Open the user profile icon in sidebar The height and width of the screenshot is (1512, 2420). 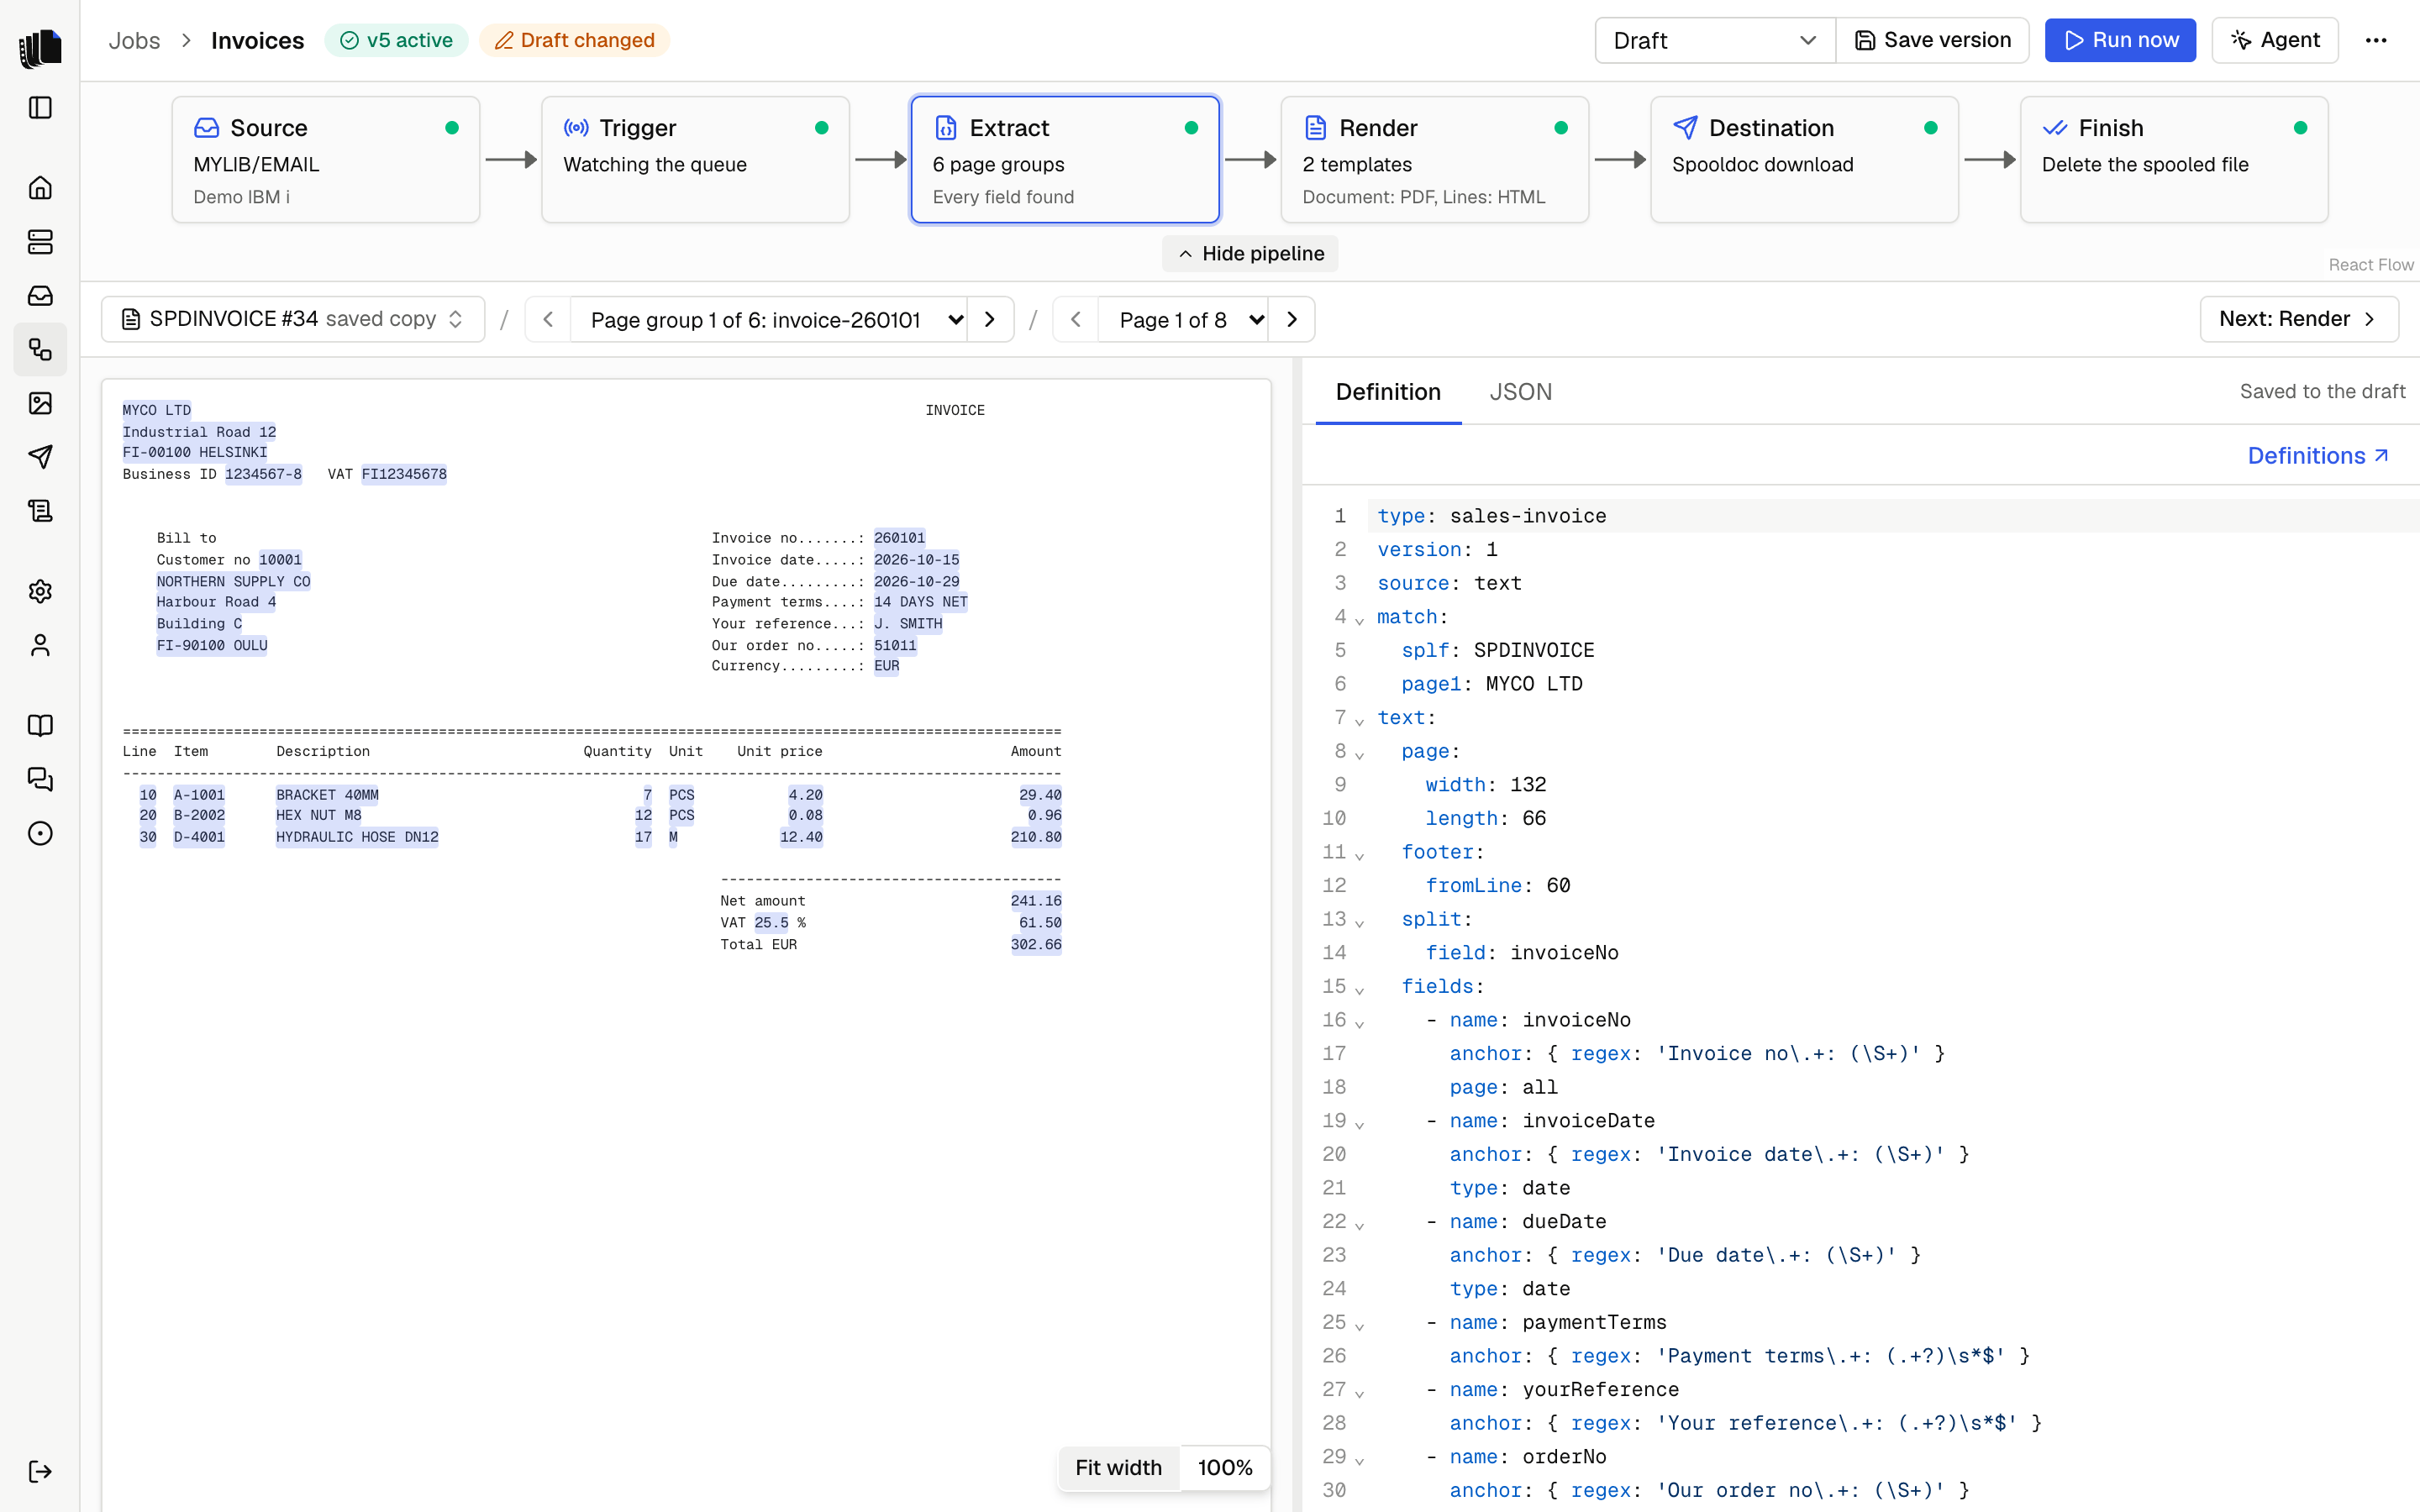coord(40,645)
